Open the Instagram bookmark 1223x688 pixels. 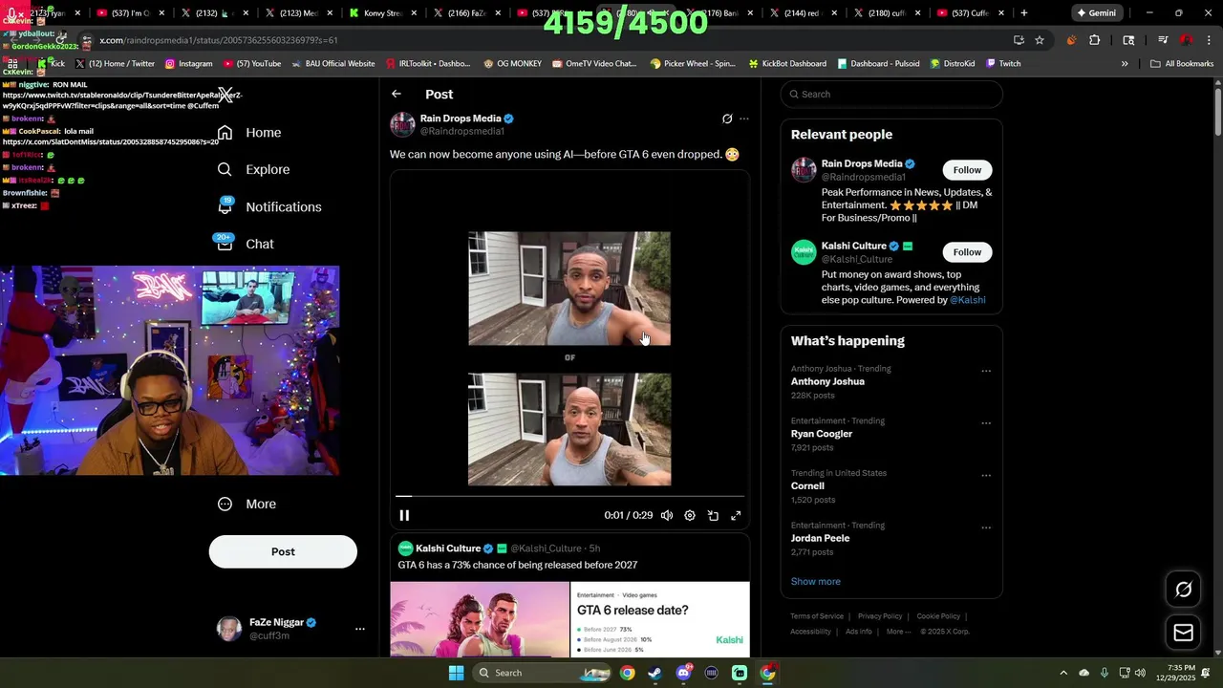pyautogui.click(x=188, y=64)
